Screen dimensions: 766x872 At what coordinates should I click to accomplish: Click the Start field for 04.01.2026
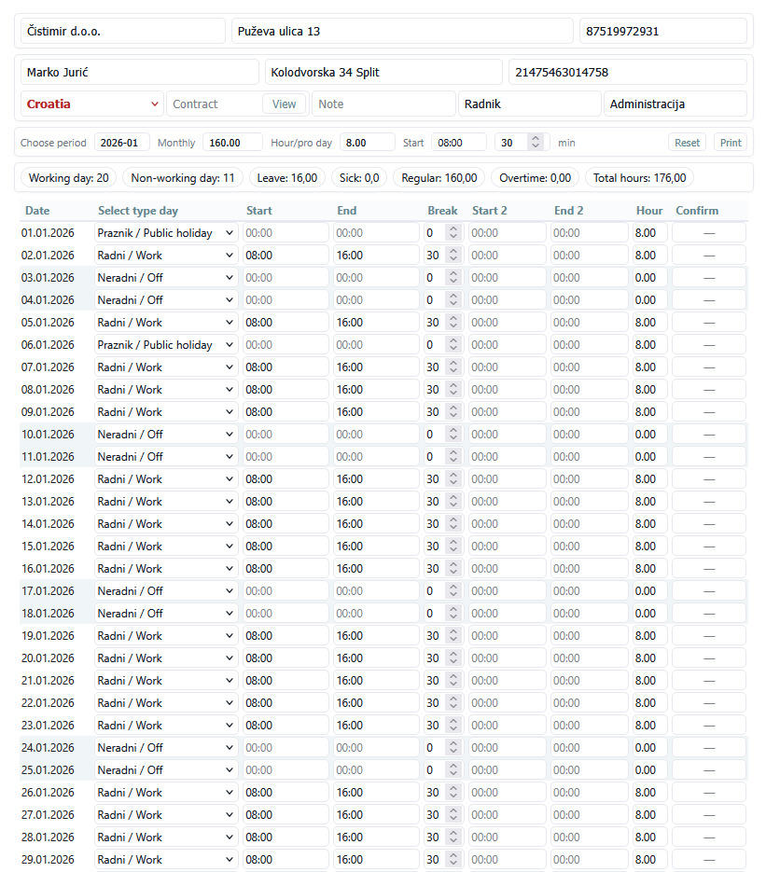click(x=286, y=300)
